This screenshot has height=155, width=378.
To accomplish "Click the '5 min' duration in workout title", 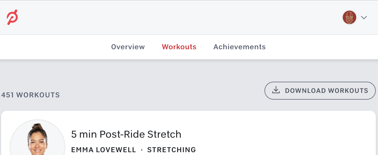I will tap(84, 134).
